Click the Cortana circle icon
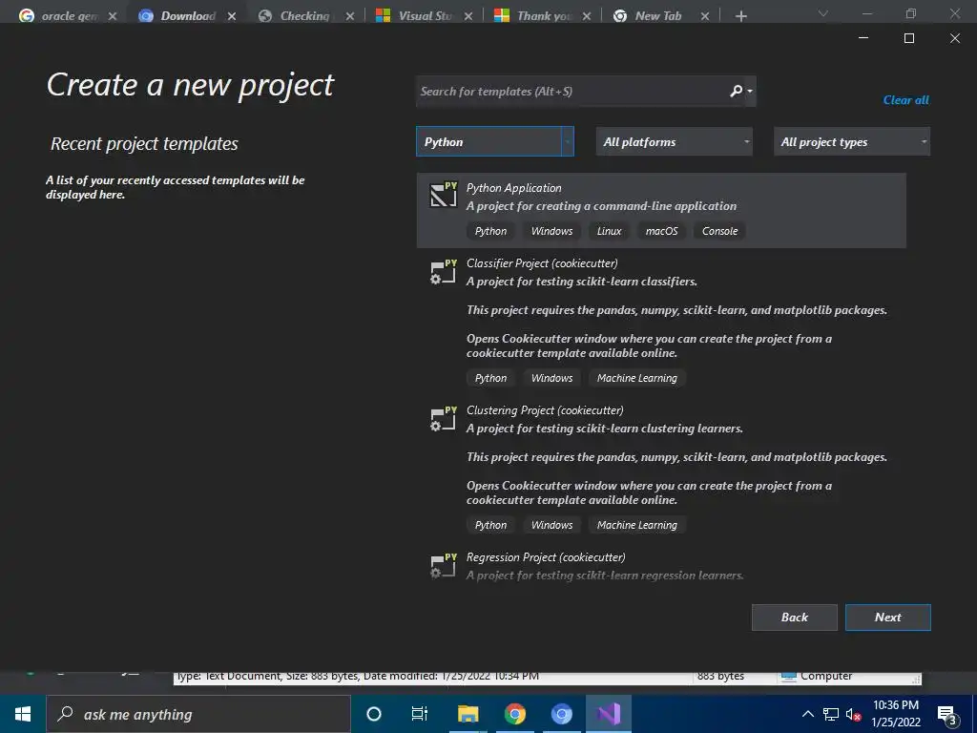 coord(374,714)
